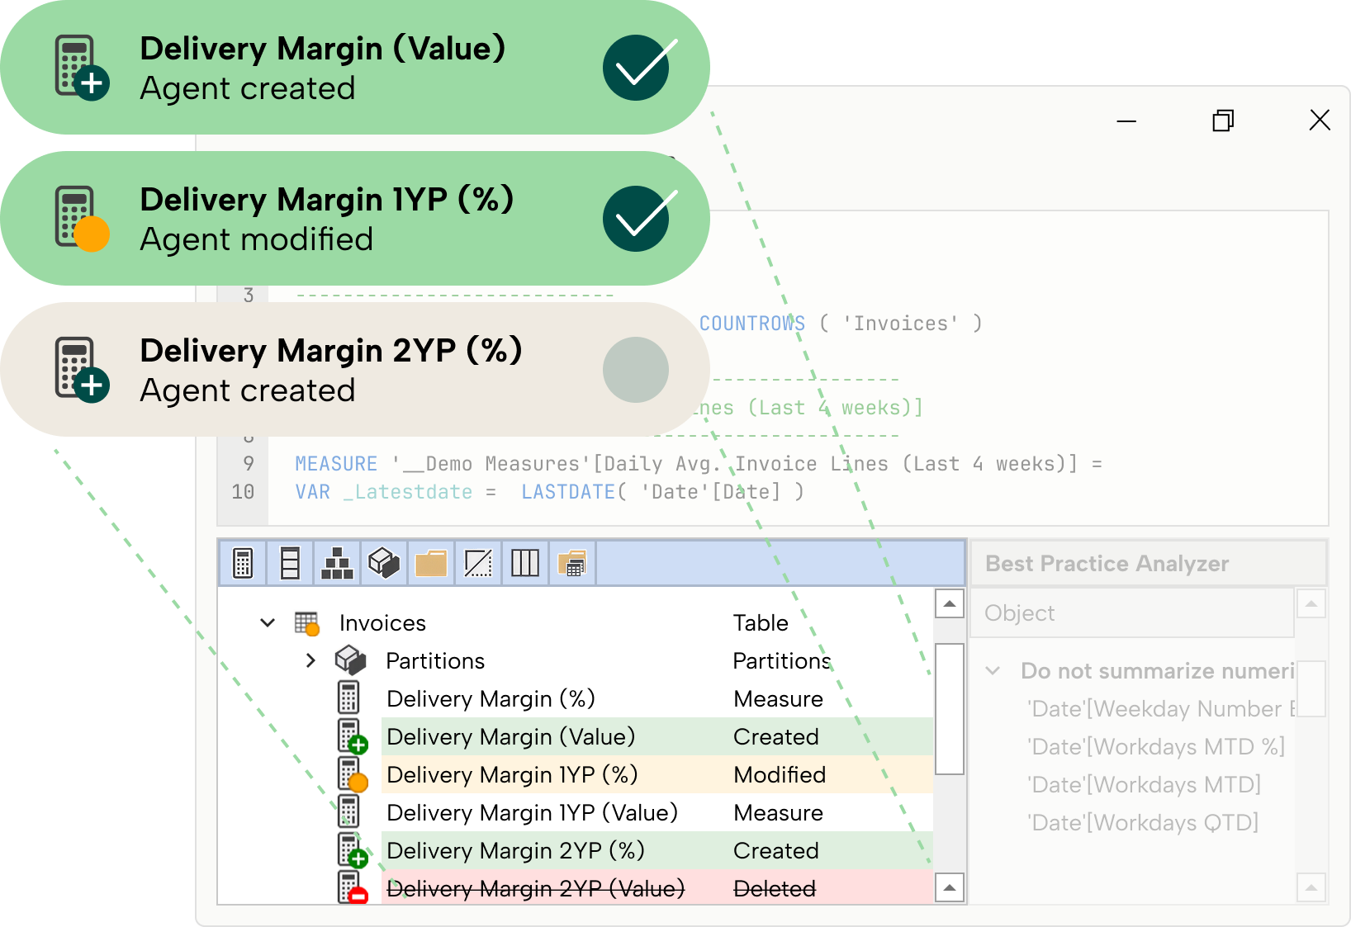Toggle columns display in the TOM toolbar
The height and width of the screenshot is (927, 1351).
click(x=290, y=563)
